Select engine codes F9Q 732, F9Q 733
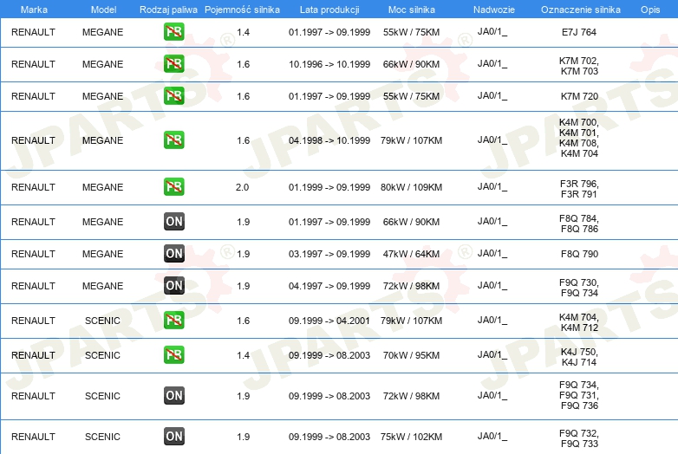678x454 pixels. coord(579,438)
